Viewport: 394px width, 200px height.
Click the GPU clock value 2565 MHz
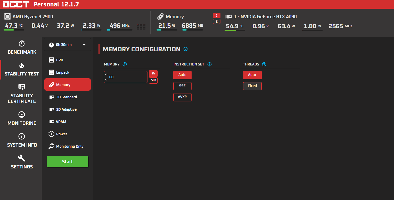tap(340, 26)
